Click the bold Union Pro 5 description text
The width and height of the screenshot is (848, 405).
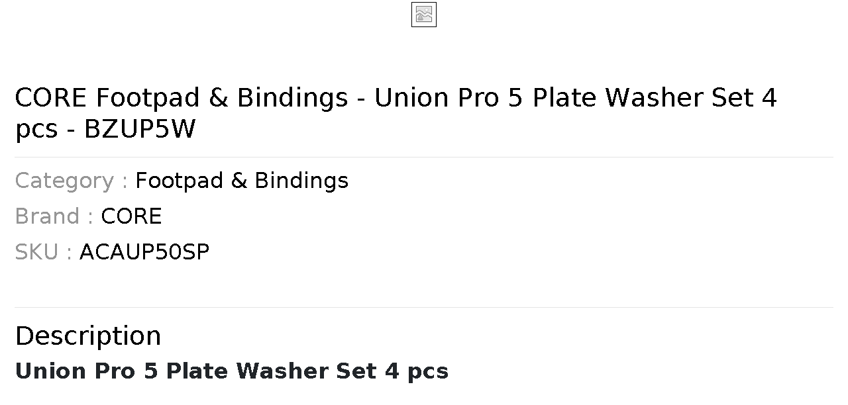point(232,371)
